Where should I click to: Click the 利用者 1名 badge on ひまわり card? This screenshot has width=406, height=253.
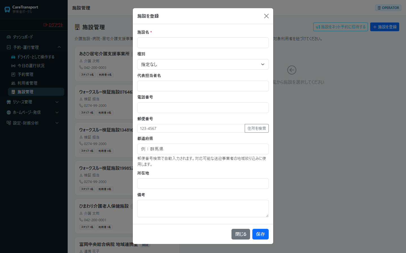click(105, 227)
